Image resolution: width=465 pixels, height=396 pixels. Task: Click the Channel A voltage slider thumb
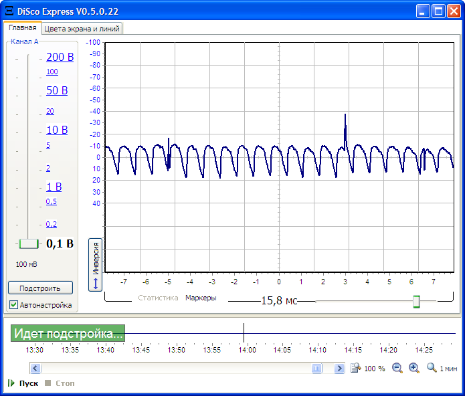coord(29,243)
